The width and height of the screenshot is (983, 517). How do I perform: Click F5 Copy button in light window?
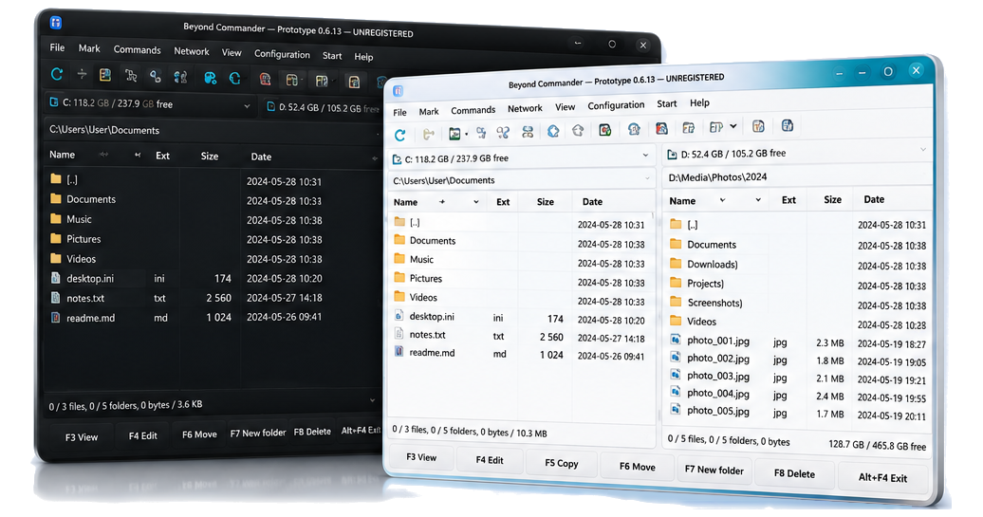point(561,463)
